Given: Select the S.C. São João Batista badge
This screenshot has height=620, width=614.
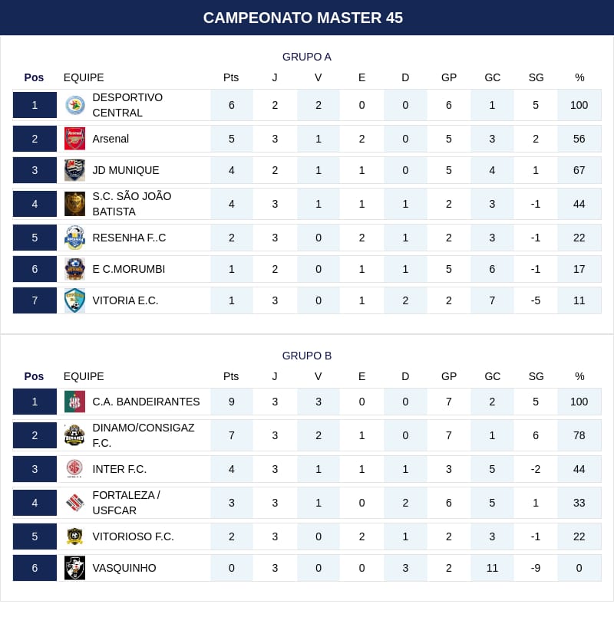Looking at the screenshot, I should click(x=74, y=204).
